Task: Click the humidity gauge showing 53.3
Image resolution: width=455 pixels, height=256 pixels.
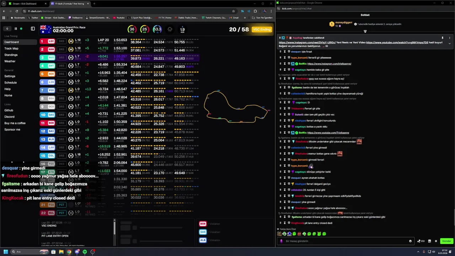Action: coord(157,30)
